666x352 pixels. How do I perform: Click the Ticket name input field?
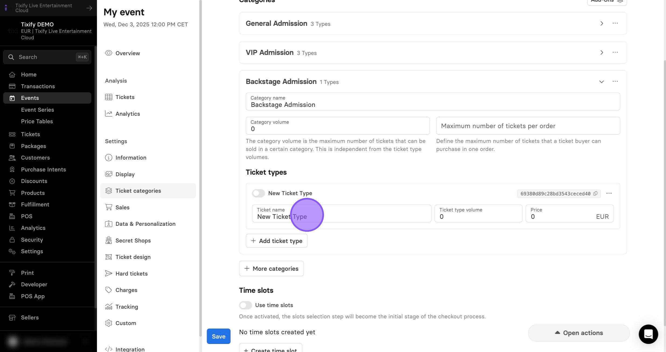[x=341, y=213]
